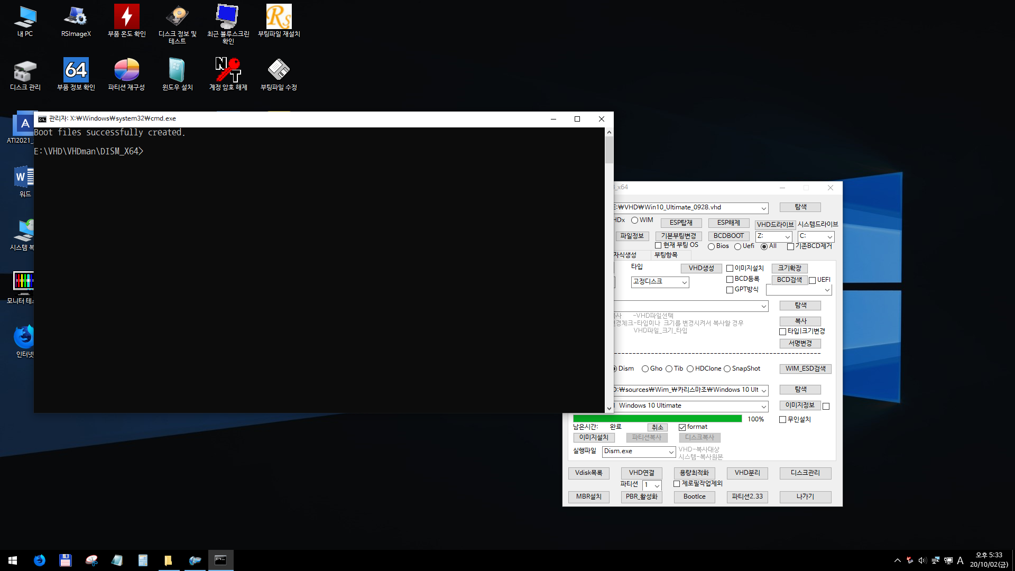The width and height of the screenshot is (1015, 571).
Task: Expand the VHD file path dropdown
Action: [763, 208]
